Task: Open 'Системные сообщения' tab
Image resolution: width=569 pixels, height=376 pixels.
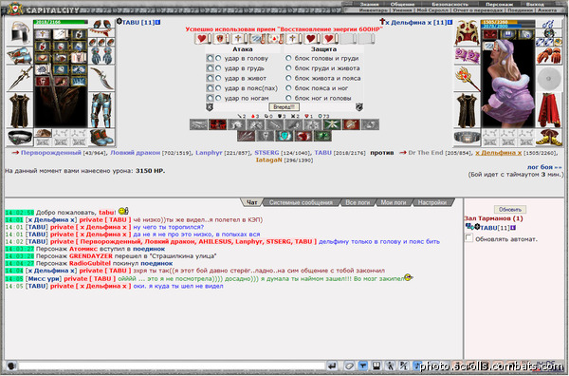Action: click(301, 202)
